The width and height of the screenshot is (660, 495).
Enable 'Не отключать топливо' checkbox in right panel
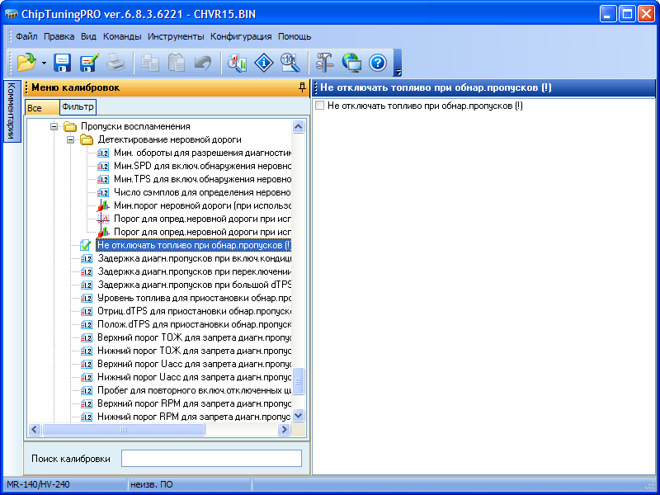click(x=320, y=106)
